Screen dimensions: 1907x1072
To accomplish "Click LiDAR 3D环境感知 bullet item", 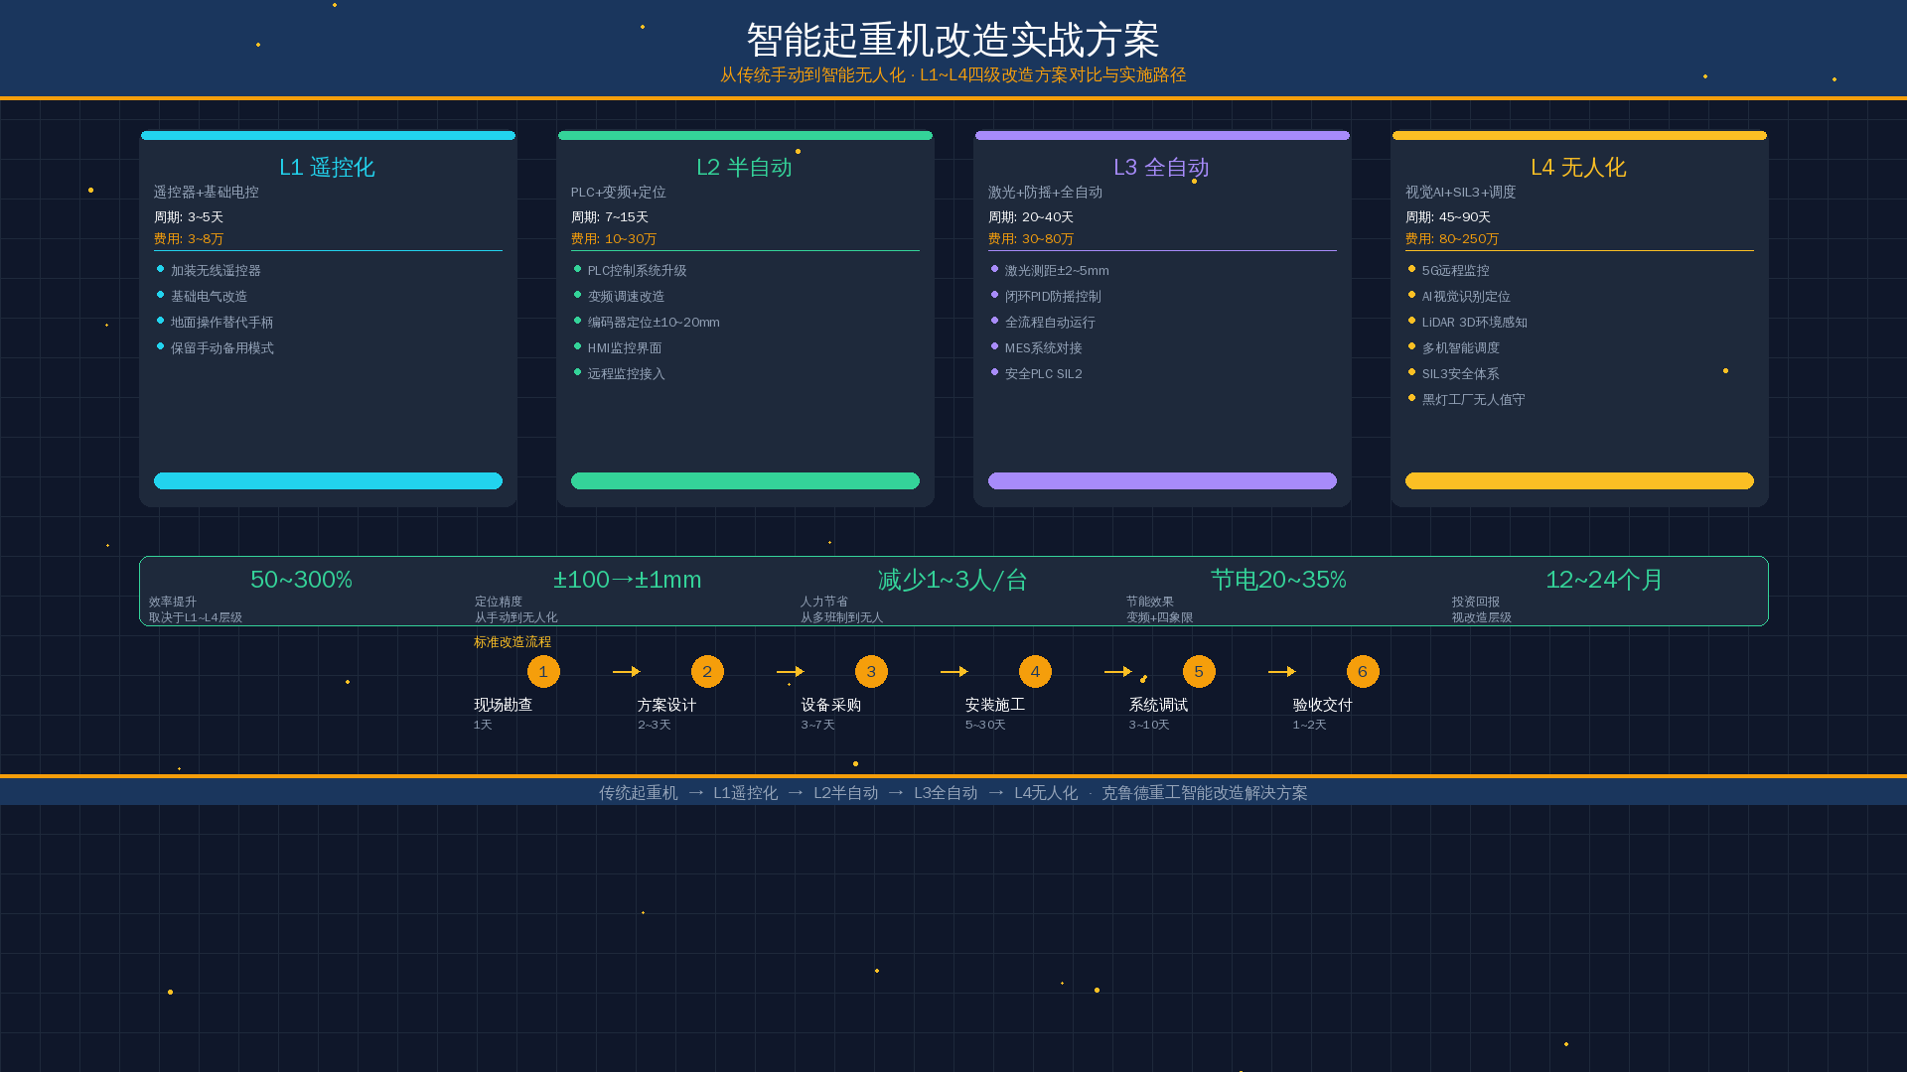I will point(1474,323).
